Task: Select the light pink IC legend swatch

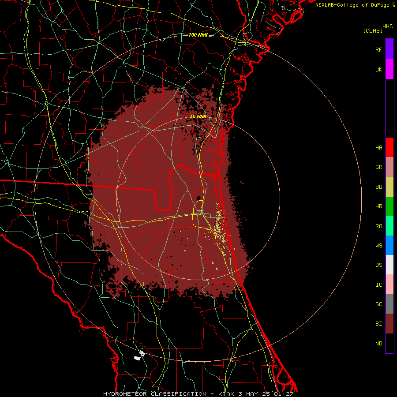Action: click(x=390, y=285)
